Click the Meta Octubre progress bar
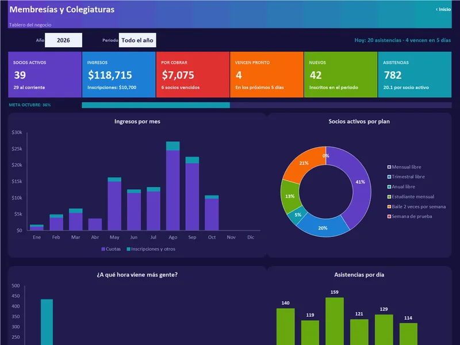Screen dimensions: 460x345 [267, 105]
